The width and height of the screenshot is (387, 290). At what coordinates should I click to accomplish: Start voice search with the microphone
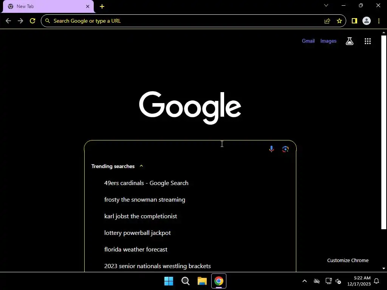tap(271, 149)
